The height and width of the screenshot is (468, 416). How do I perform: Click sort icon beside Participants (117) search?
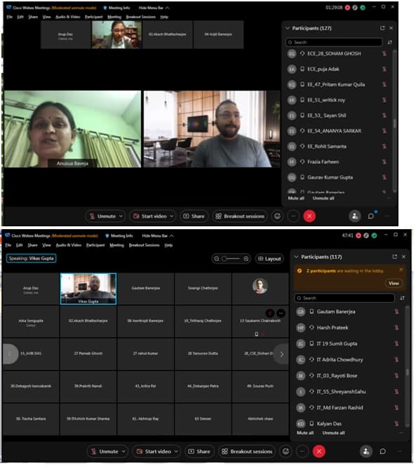(402, 298)
